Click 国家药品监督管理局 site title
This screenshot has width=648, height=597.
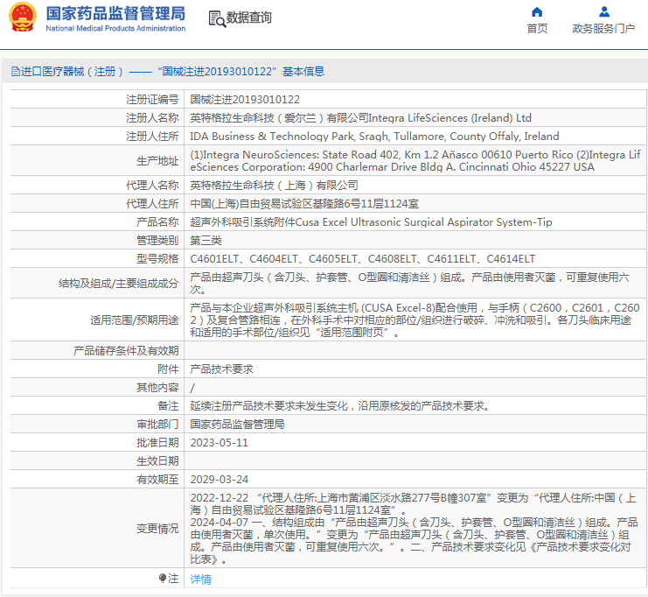pyautogui.click(x=115, y=13)
